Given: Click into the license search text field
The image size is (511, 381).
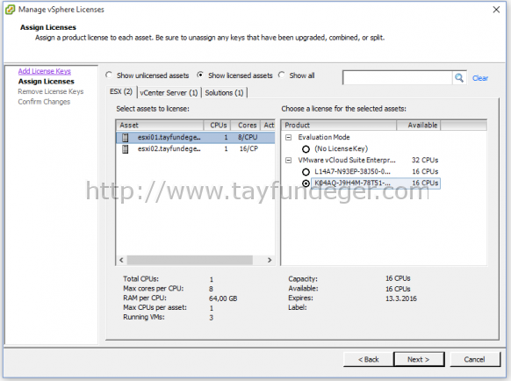Looking at the screenshot, I should point(398,78).
